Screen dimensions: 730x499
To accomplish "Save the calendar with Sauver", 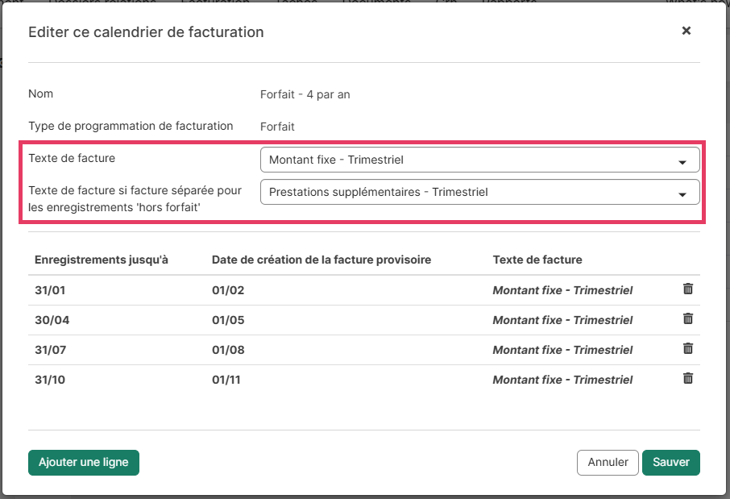I will 670,463.
